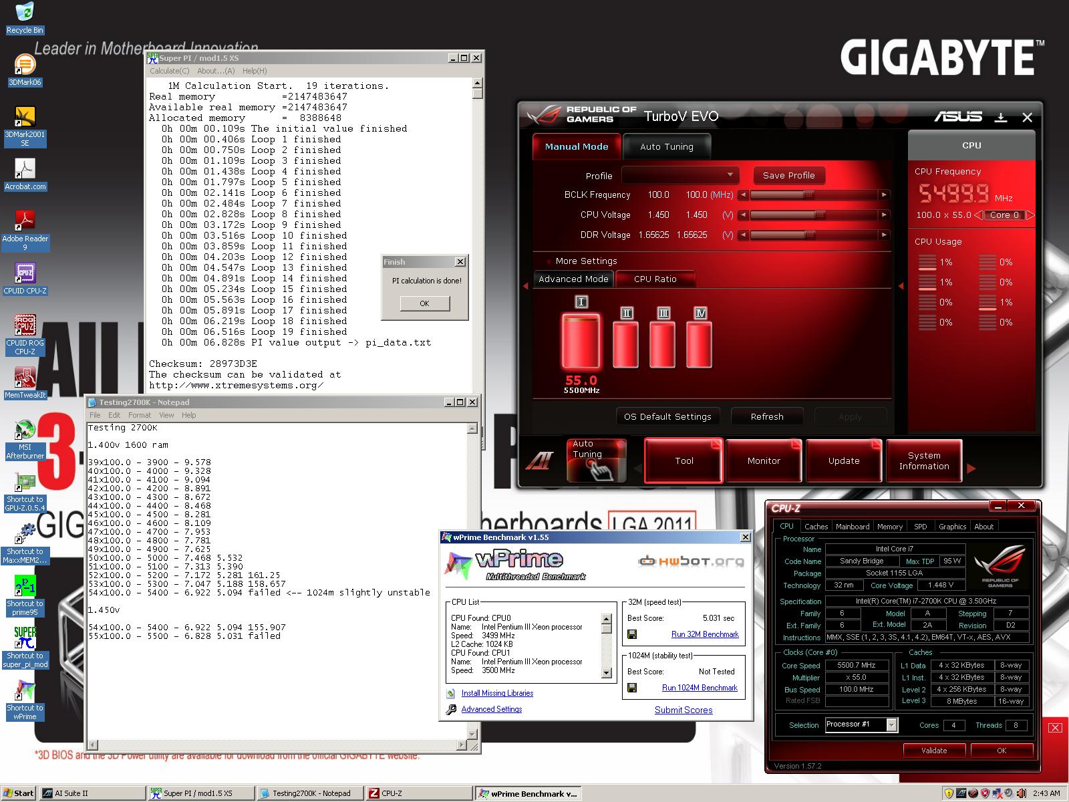Screen dimensions: 1069x802
Task: Open the MaxxMEM2 desktop shortcut
Action: tap(25, 543)
